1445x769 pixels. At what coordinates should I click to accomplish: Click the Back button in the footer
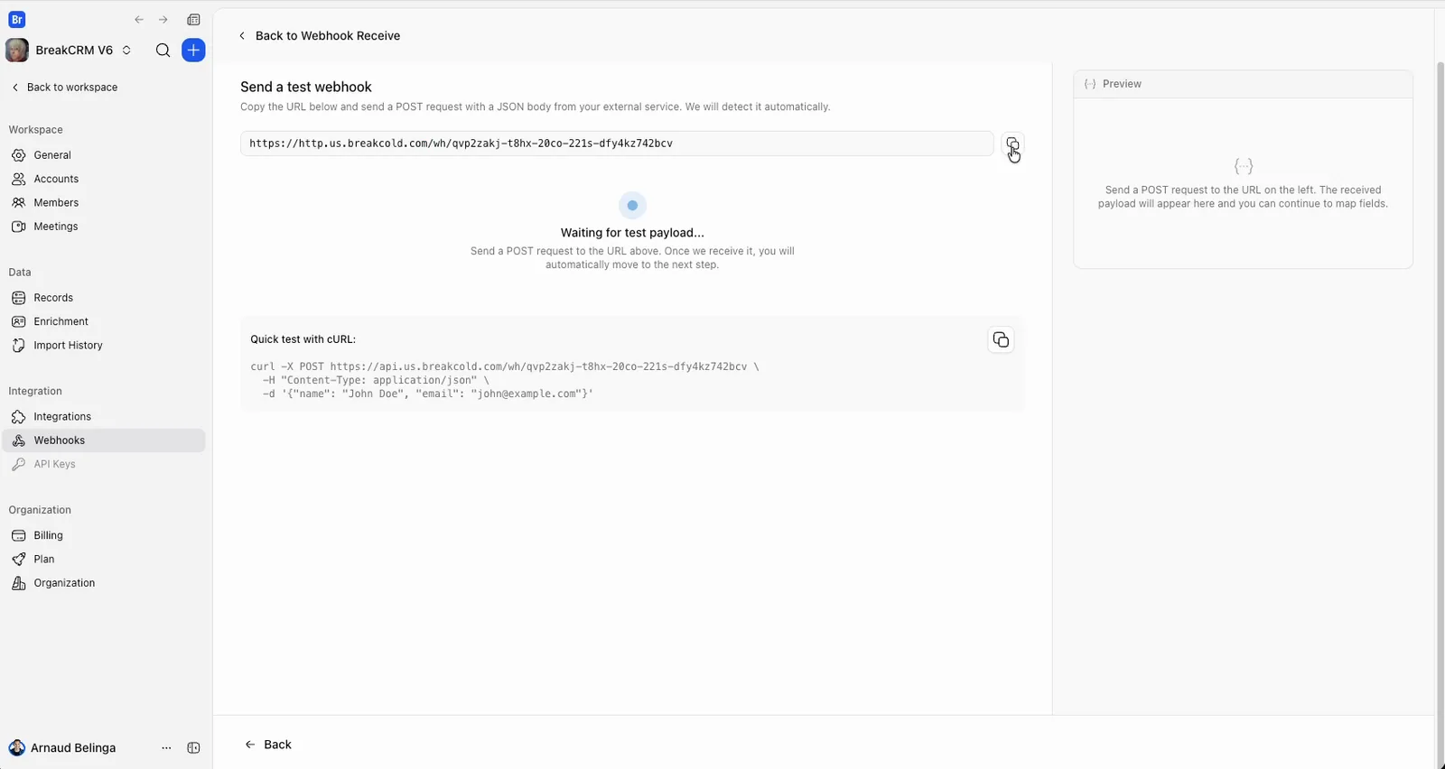point(268,745)
